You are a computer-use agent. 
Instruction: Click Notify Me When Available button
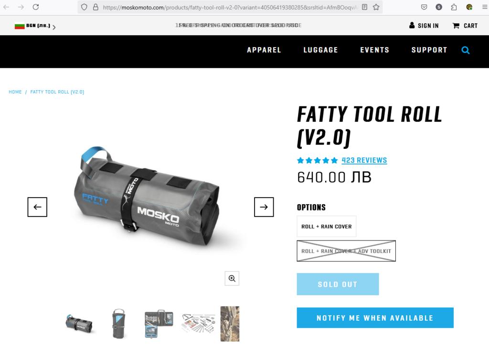375,318
